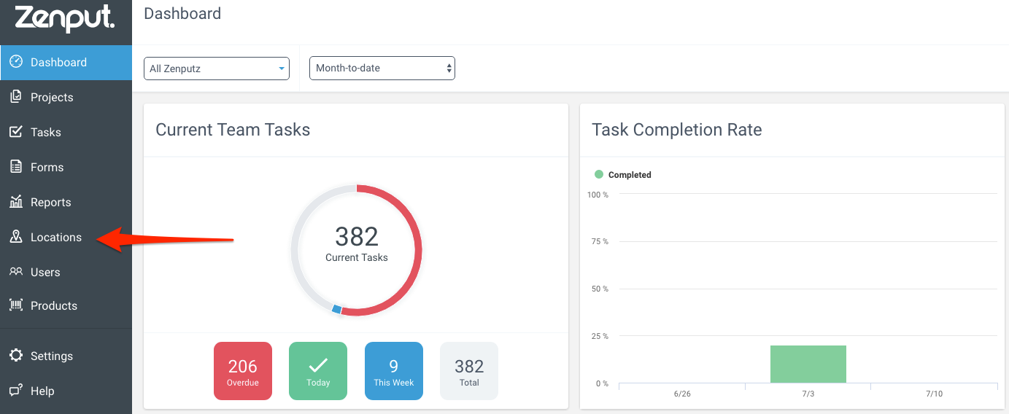Image resolution: width=1009 pixels, height=414 pixels.
Task: Click the Tasks checkmark icon
Action: (x=16, y=132)
